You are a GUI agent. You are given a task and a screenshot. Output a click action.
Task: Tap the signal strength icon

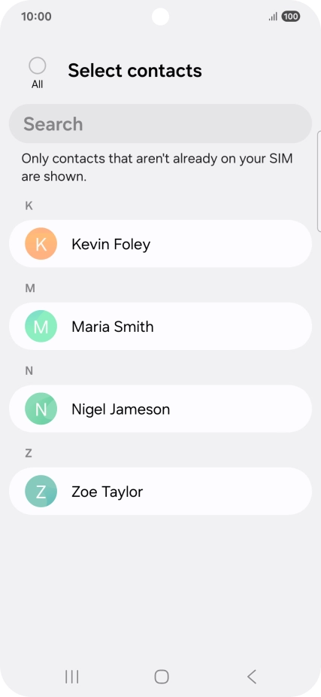coord(273,17)
